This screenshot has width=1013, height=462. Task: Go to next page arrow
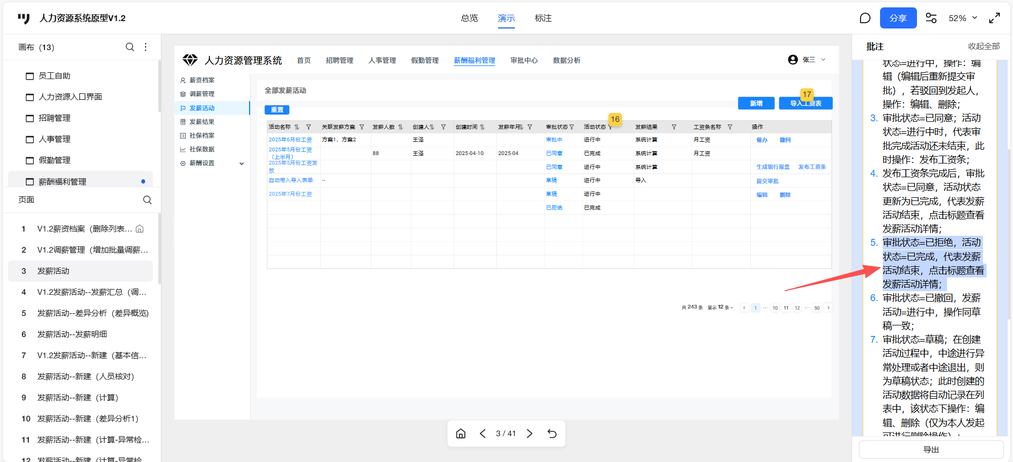(530, 434)
